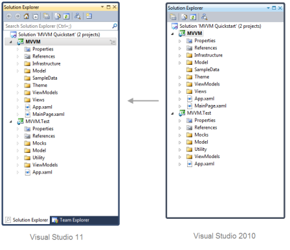Click the SampleData folder icon in Visual Studio 2010 panel

click(x=189, y=69)
